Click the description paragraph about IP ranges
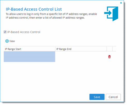 click(51, 16)
